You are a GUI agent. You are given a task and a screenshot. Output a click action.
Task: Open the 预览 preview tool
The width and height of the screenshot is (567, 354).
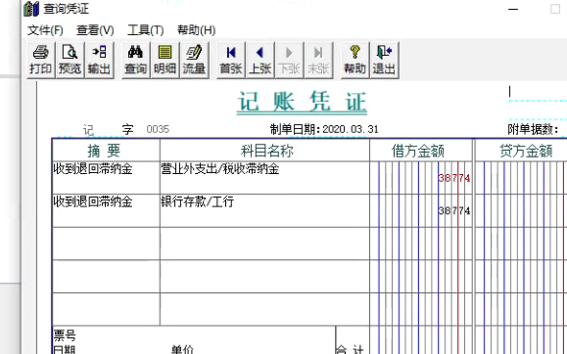point(71,60)
